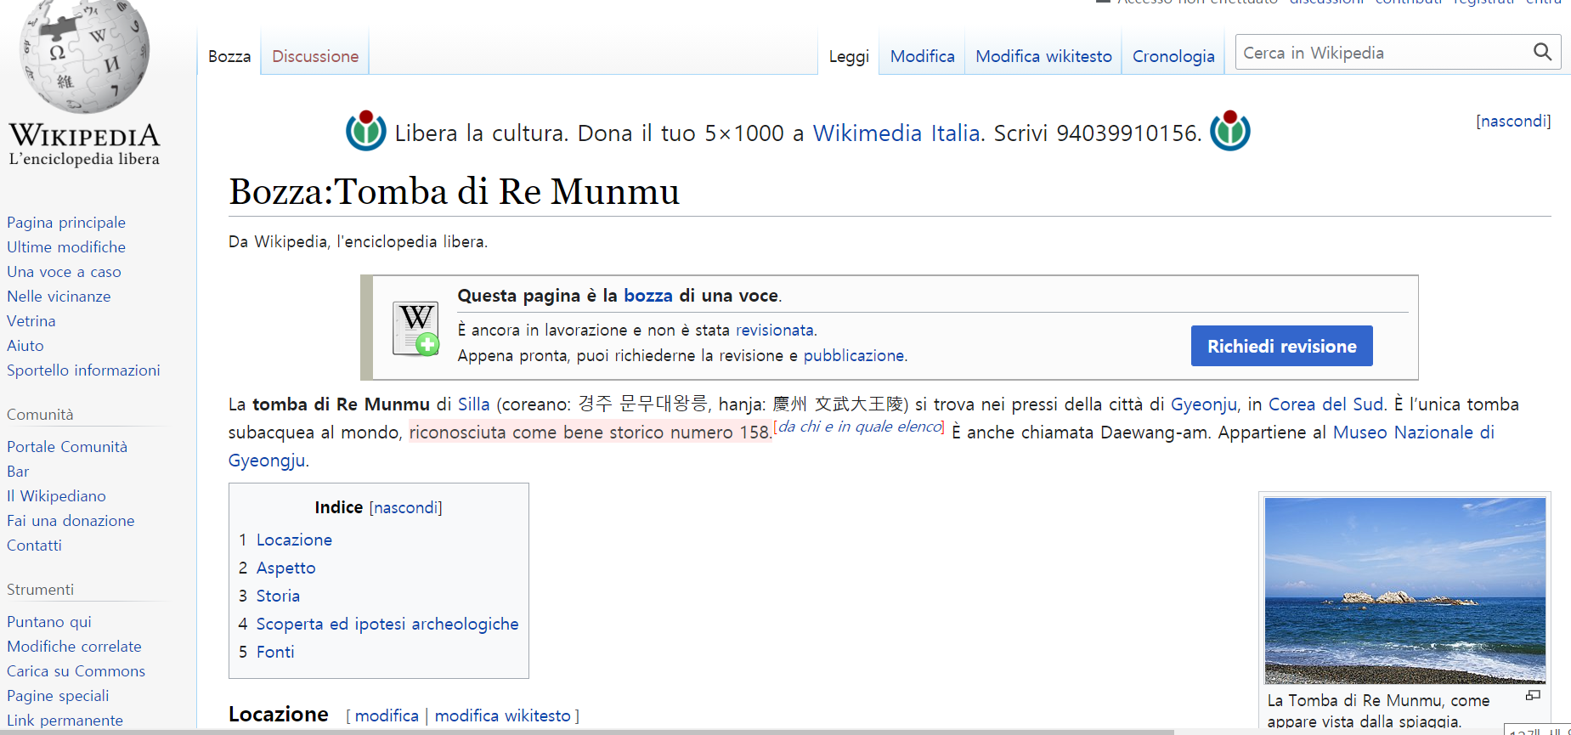Open Portale Comunità
The width and height of the screenshot is (1571, 735).
click(67, 447)
